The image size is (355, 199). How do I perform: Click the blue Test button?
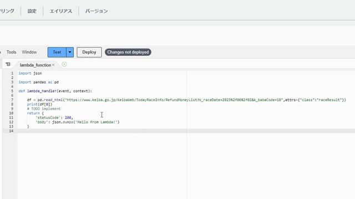tap(57, 52)
